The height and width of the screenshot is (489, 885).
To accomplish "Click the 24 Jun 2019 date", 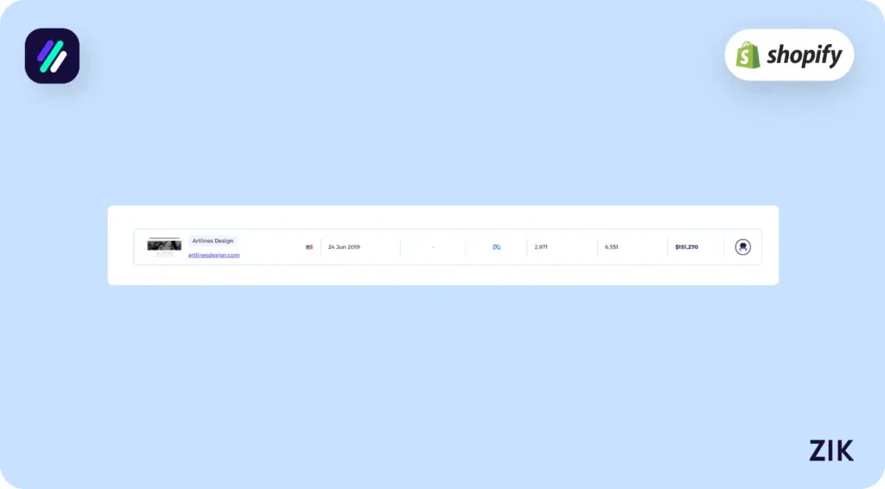I will (344, 247).
